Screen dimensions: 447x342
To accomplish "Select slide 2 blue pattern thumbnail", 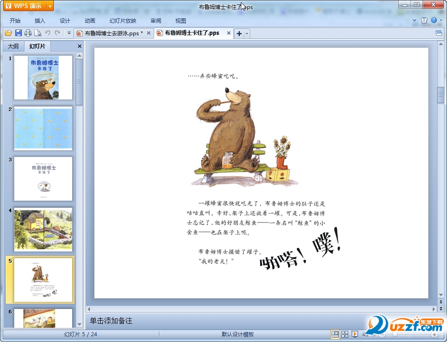I will tap(43, 128).
